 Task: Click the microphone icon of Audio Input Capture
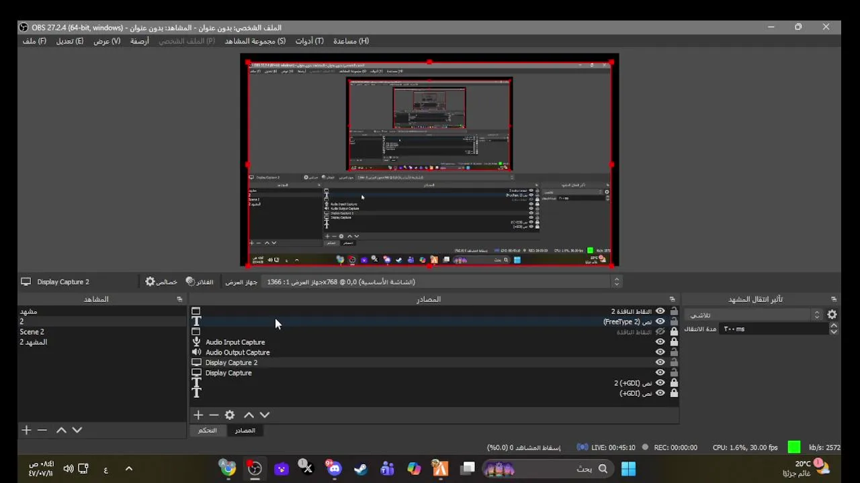point(196,342)
